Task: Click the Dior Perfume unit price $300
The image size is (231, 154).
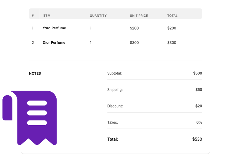Action: (x=134, y=43)
